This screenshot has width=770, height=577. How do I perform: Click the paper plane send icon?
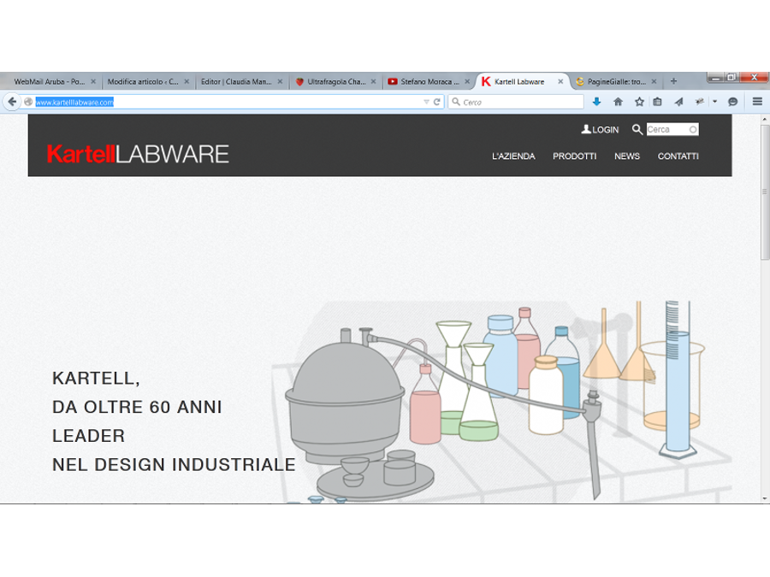coord(678,102)
